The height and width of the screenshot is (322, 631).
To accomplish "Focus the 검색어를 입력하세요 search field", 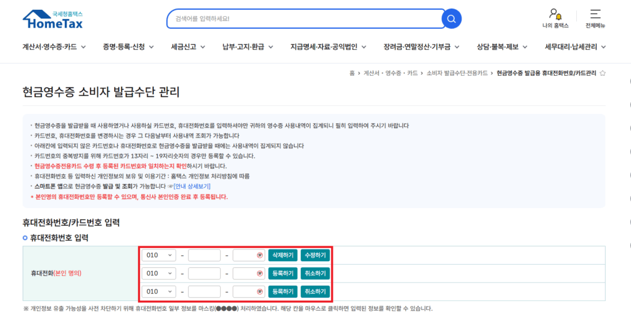I will tap(306, 18).
